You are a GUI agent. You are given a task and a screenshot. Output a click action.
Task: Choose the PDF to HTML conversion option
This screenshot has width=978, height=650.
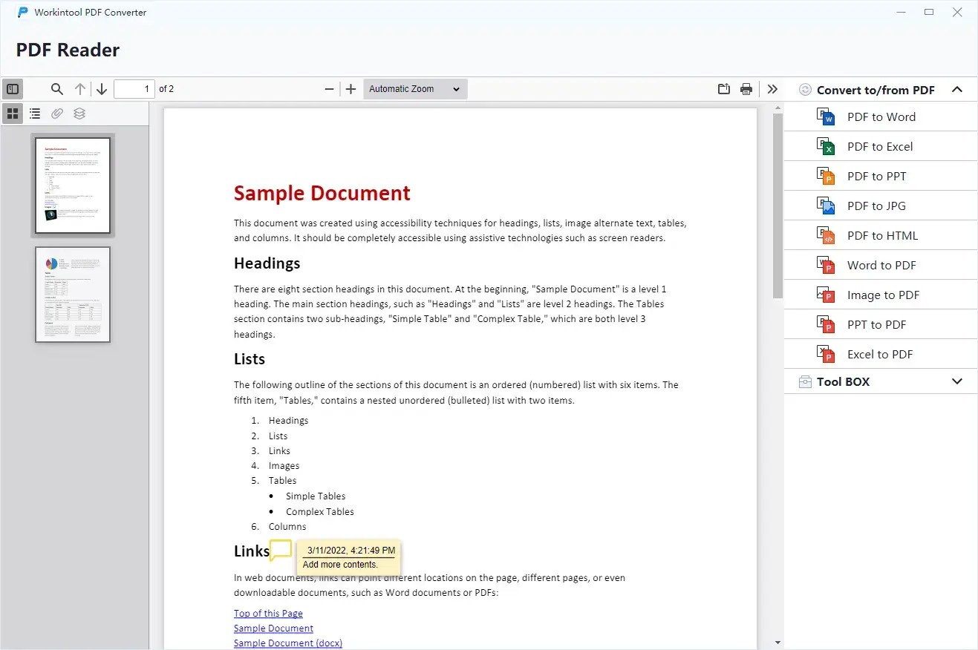pos(883,235)
